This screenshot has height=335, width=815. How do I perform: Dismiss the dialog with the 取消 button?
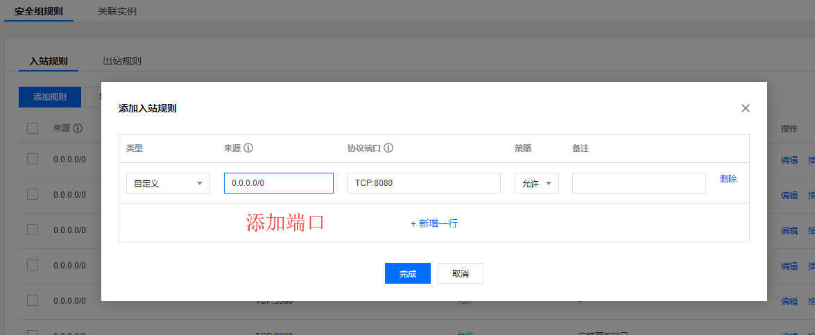click(x=461, y=273)
